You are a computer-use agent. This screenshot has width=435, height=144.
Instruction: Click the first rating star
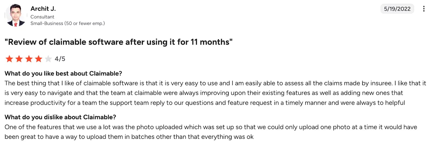9,59
